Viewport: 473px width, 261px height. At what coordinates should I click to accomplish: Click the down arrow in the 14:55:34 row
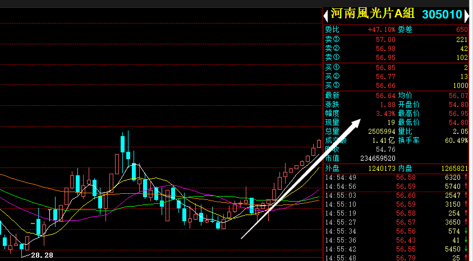(x=466, y=231)
